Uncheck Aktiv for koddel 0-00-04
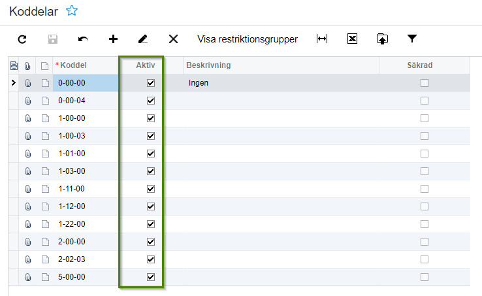The height and width of the screenshot is (296, 482). click(x=151, y=101)
